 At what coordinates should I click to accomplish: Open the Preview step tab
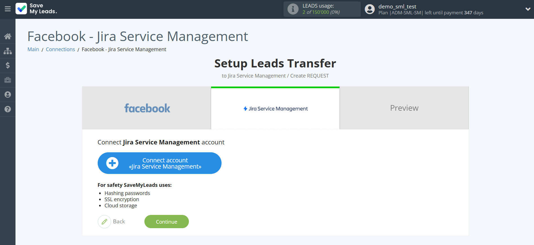click(x=404, y=108)
